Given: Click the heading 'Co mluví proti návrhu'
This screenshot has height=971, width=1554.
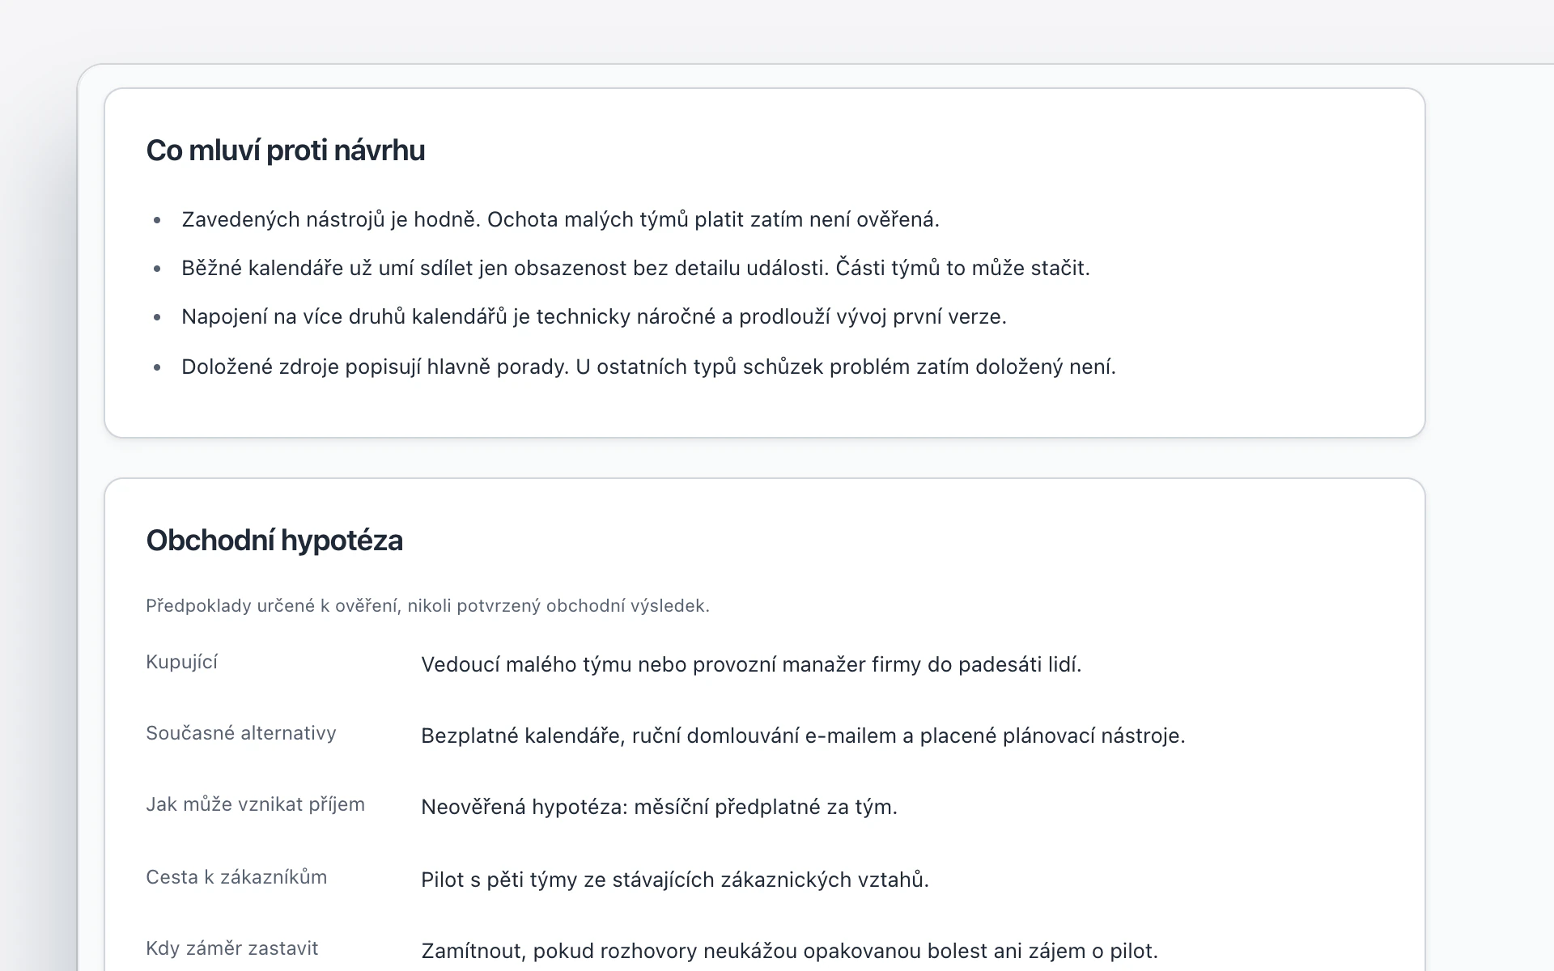Looking at the screenshot, I should (x=285, y=151).
